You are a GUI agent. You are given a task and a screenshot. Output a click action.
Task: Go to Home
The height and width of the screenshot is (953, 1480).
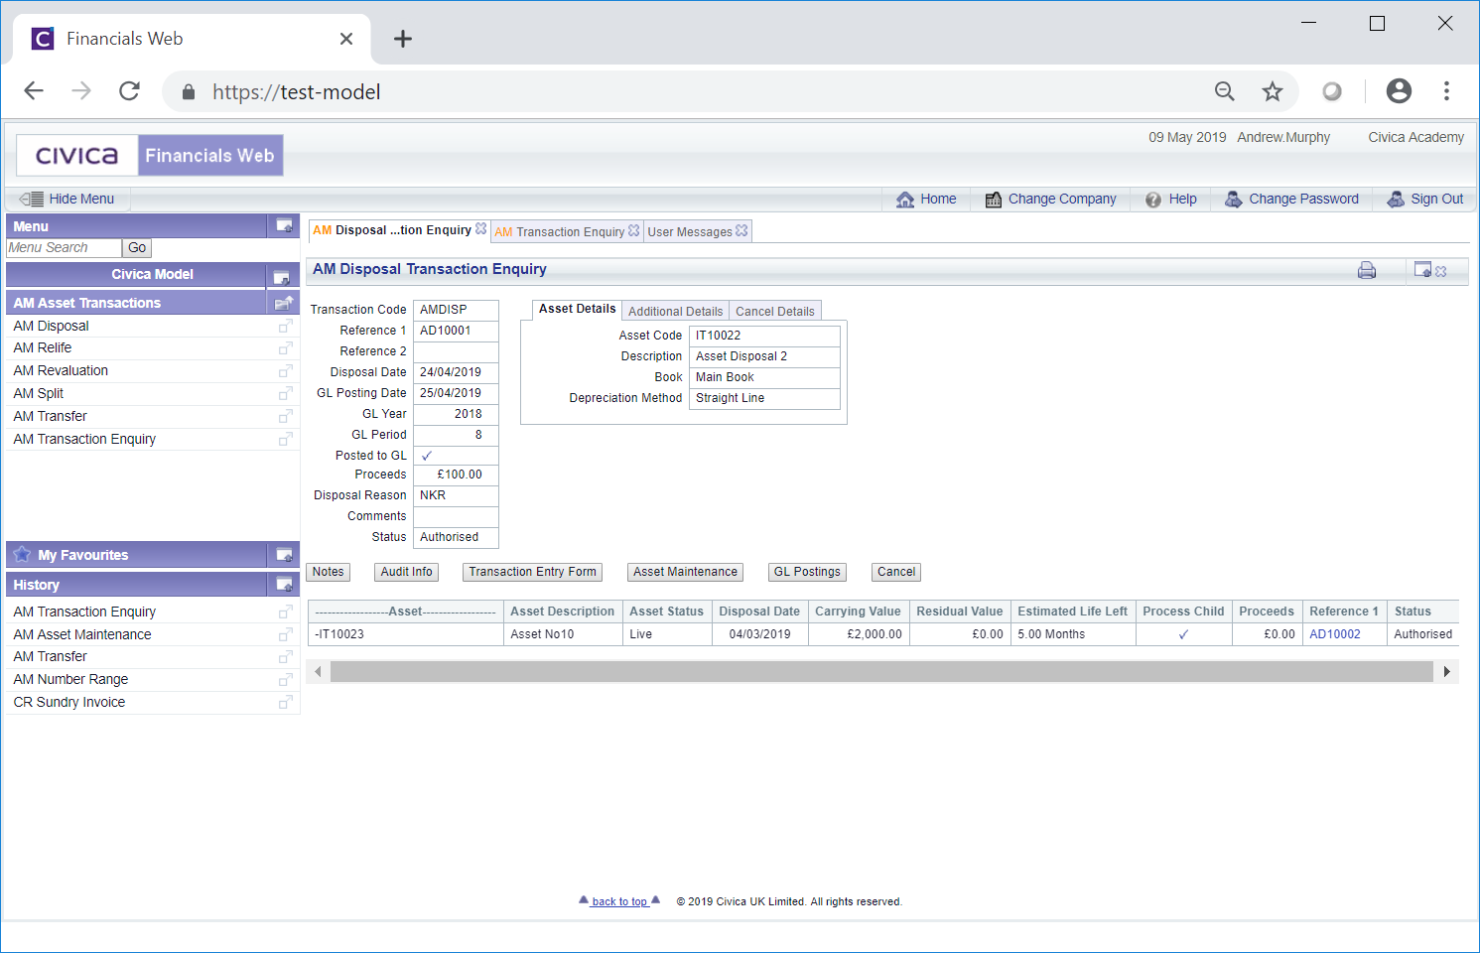[x=926, y=199]
